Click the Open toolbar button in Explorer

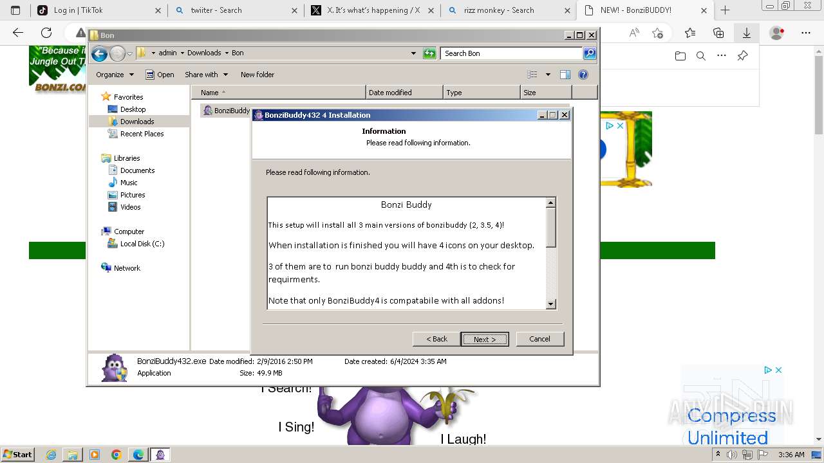[160, 75]
